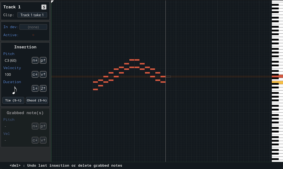Viewport: 283px width, 169px height.
Task: Decrease insertion velocity with the c↓ button
Action: click(35, 74)
